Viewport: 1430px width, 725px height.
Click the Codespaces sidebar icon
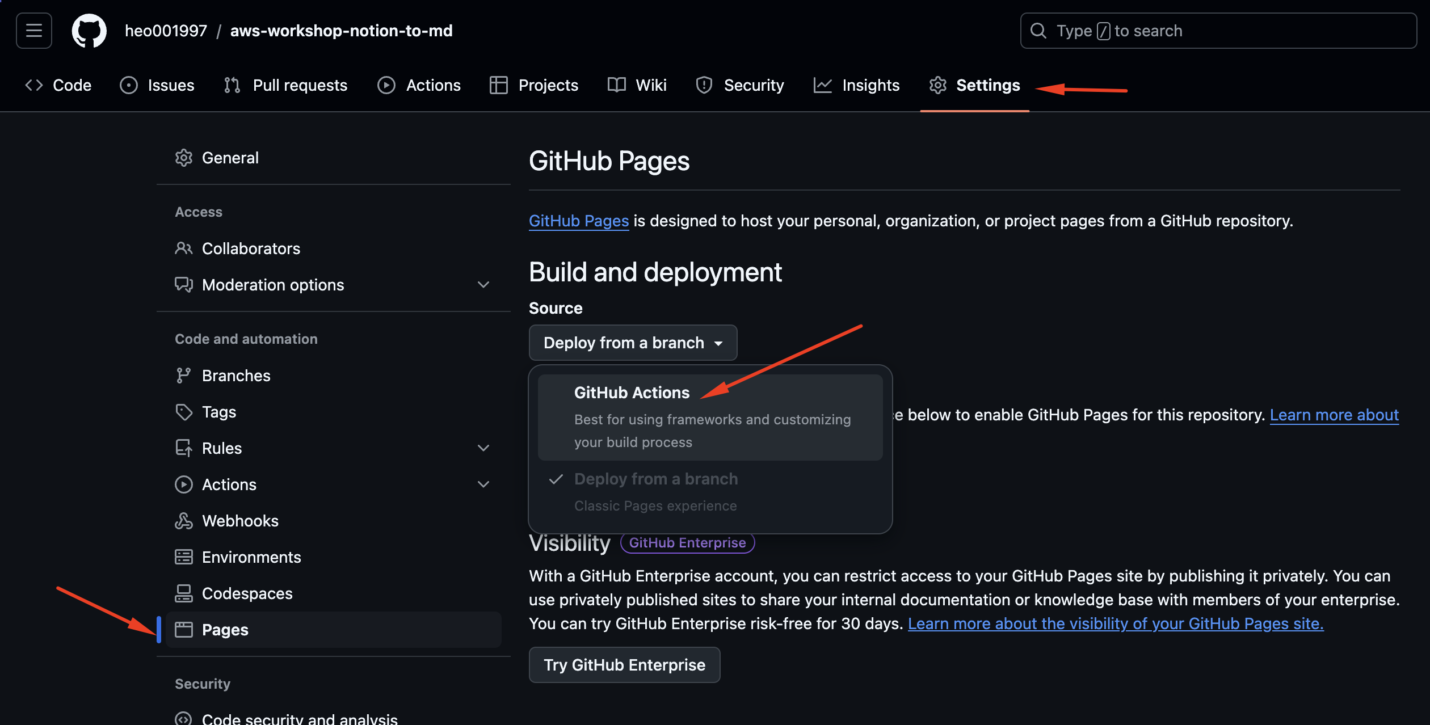(183, 593)
